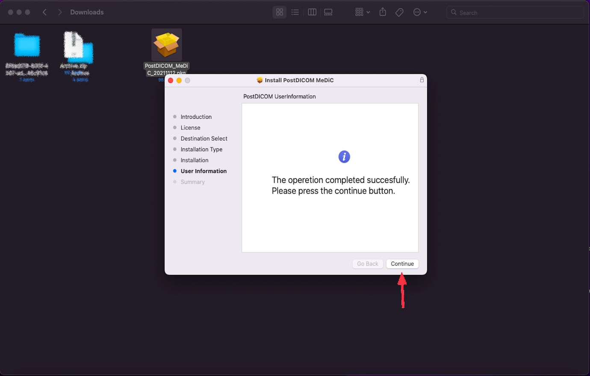590x376 pixels.
Task: Switch Finder to list view
Action: (x=295, y=12)
